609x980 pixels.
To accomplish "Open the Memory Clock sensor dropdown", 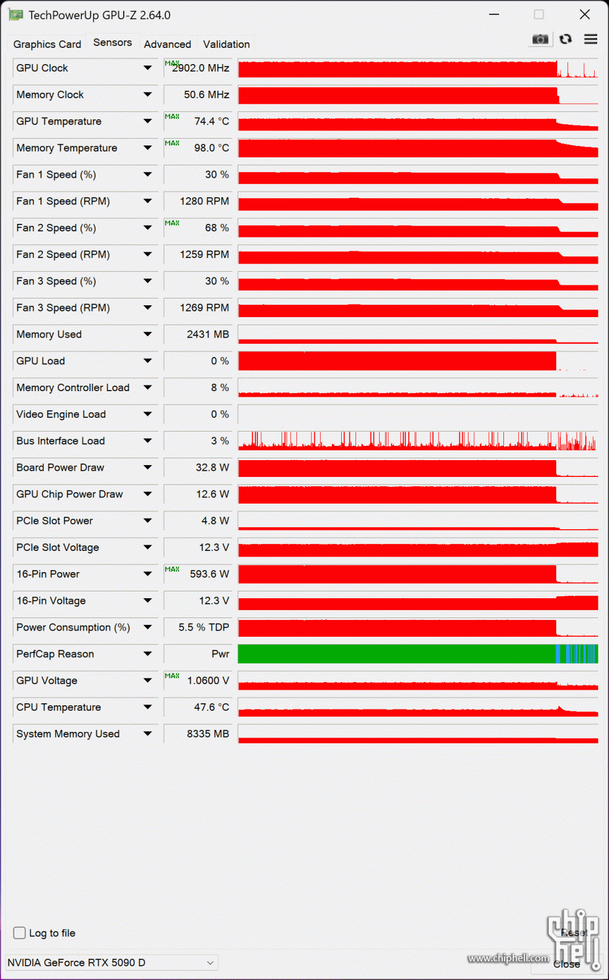I will tap(147, 95).
